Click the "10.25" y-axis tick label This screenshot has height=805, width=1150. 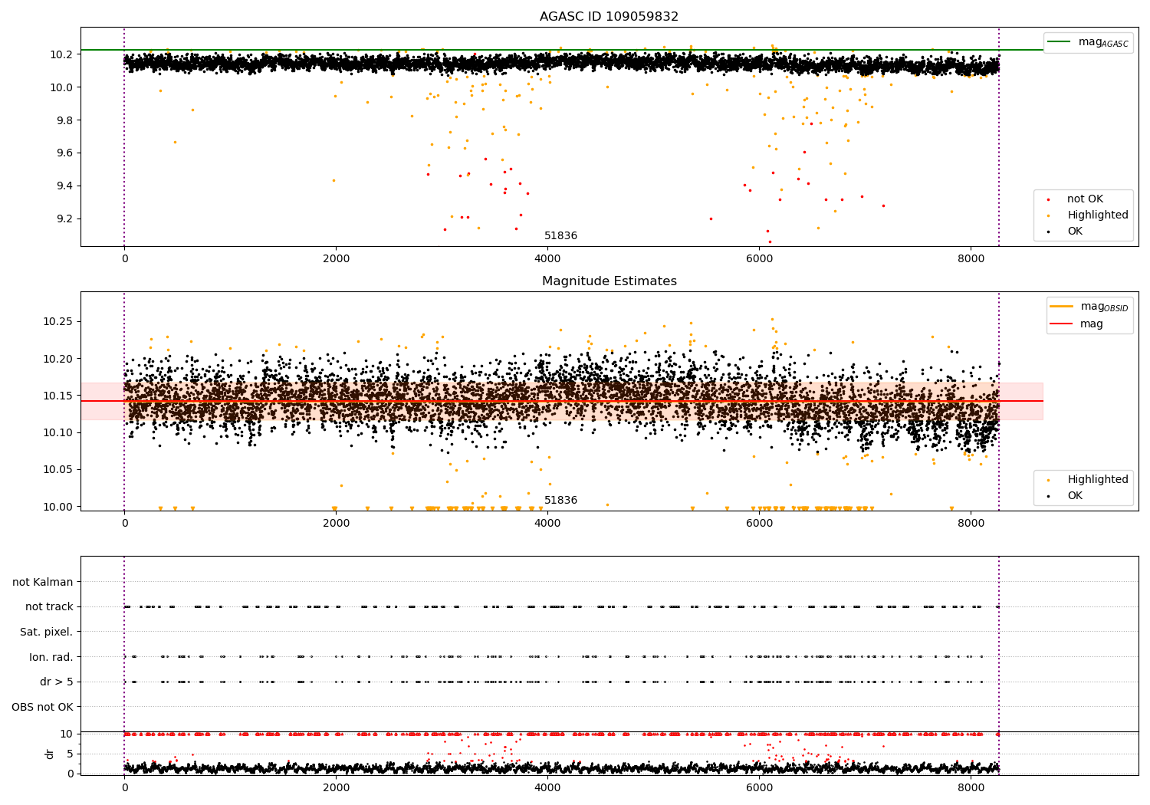[58, 321]
